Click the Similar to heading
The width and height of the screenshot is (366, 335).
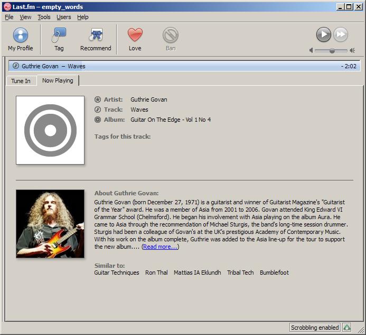point(109,266)
